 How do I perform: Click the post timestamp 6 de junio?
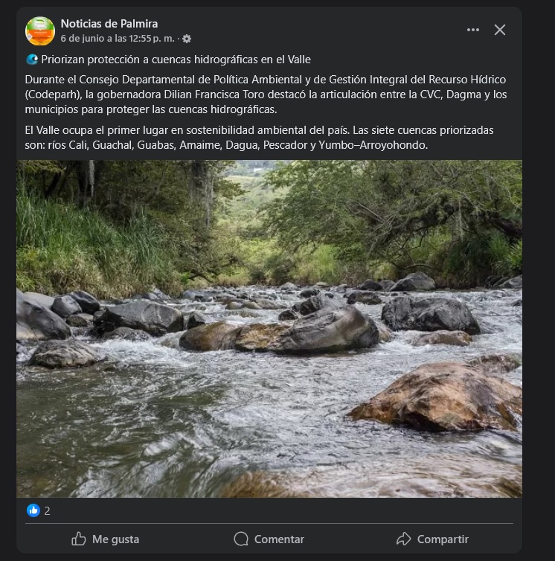[118, 38]
